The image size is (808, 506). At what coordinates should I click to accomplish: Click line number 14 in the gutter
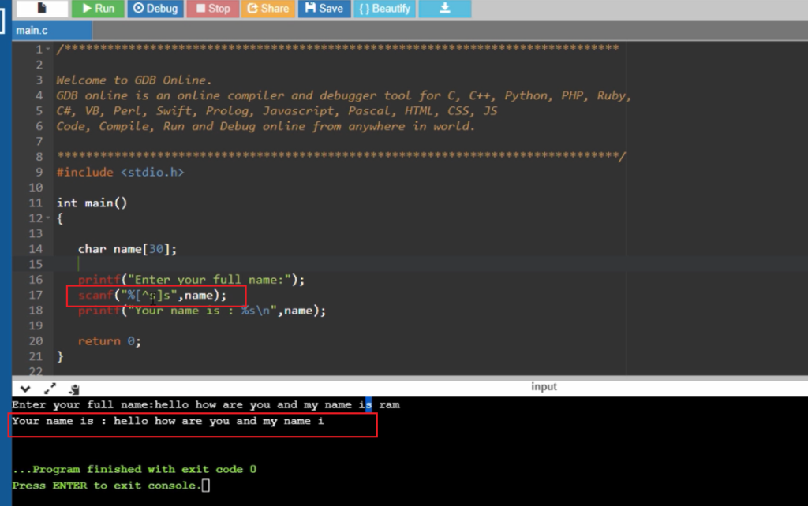coord(36,248)
